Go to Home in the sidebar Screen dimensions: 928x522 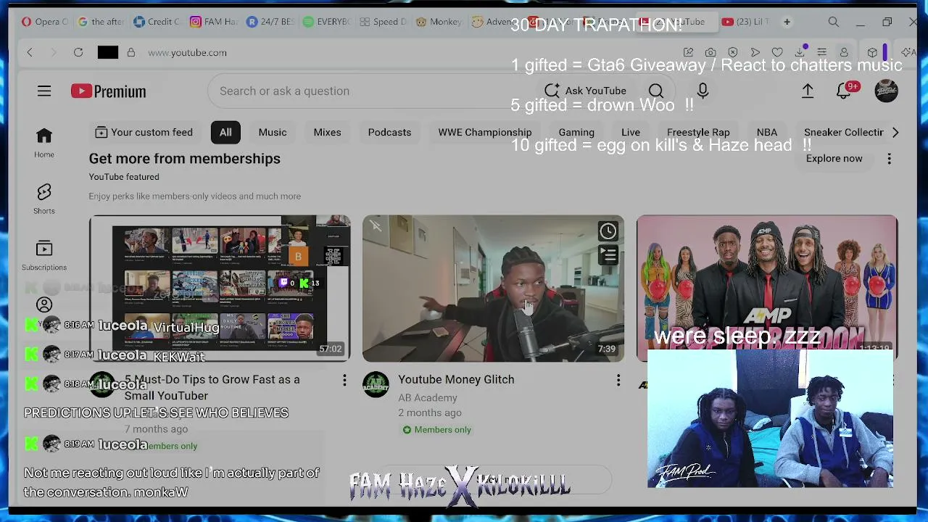(44, 143)
